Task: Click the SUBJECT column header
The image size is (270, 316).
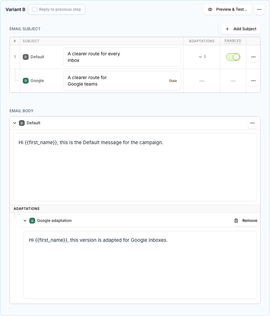Action: click(31, 41)
